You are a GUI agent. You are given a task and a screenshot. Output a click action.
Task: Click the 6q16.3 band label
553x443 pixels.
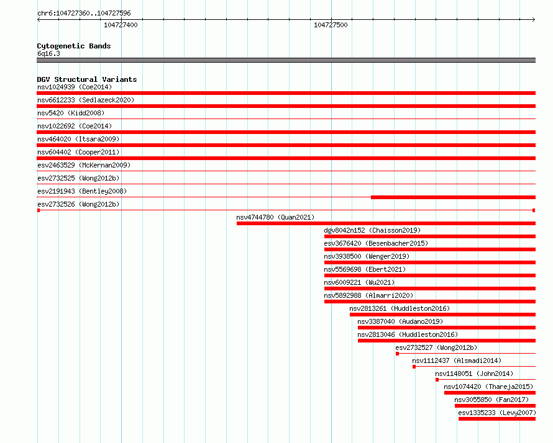(x=48, y=53)
